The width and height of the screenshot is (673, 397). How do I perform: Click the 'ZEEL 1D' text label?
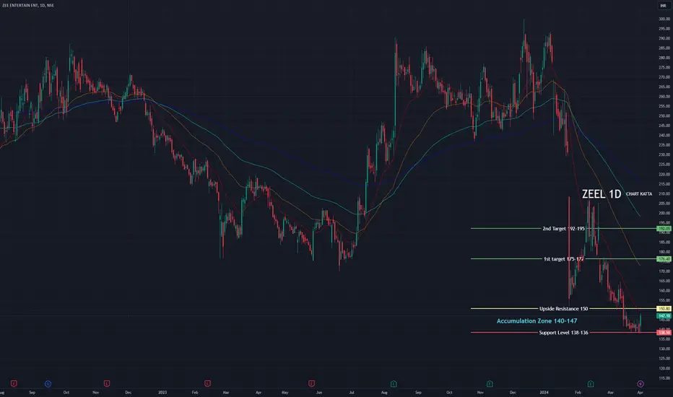point(602,194)
